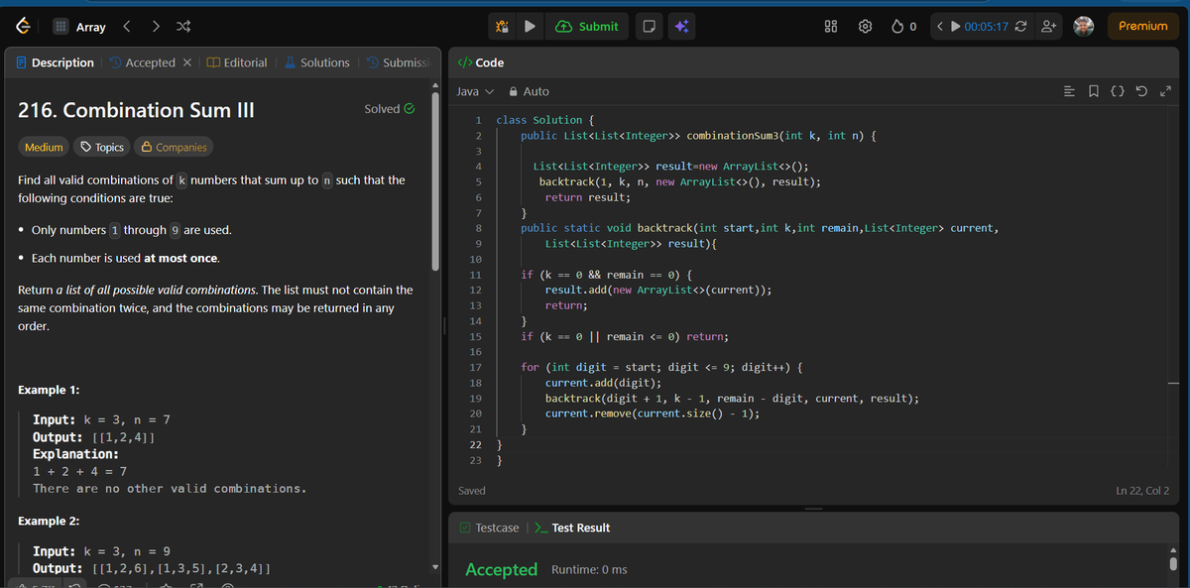Open the Companies tag
The height and width of the screenshot is (588, 1190).
click(x=174, y=147)
